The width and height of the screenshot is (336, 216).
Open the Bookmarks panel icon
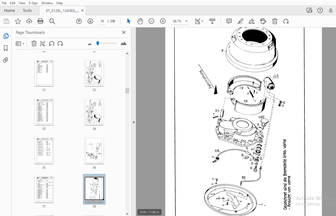click(x=6, y=48)
